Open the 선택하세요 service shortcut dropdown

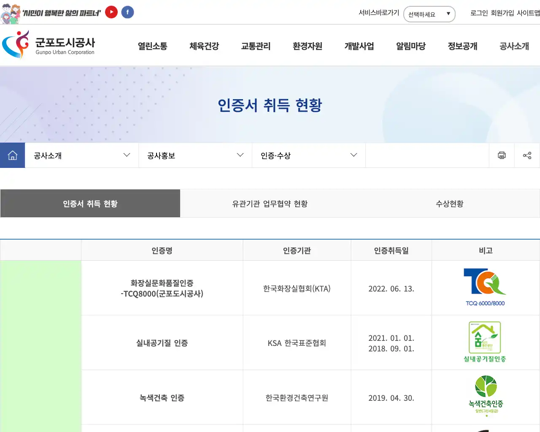tap(429, 14)
